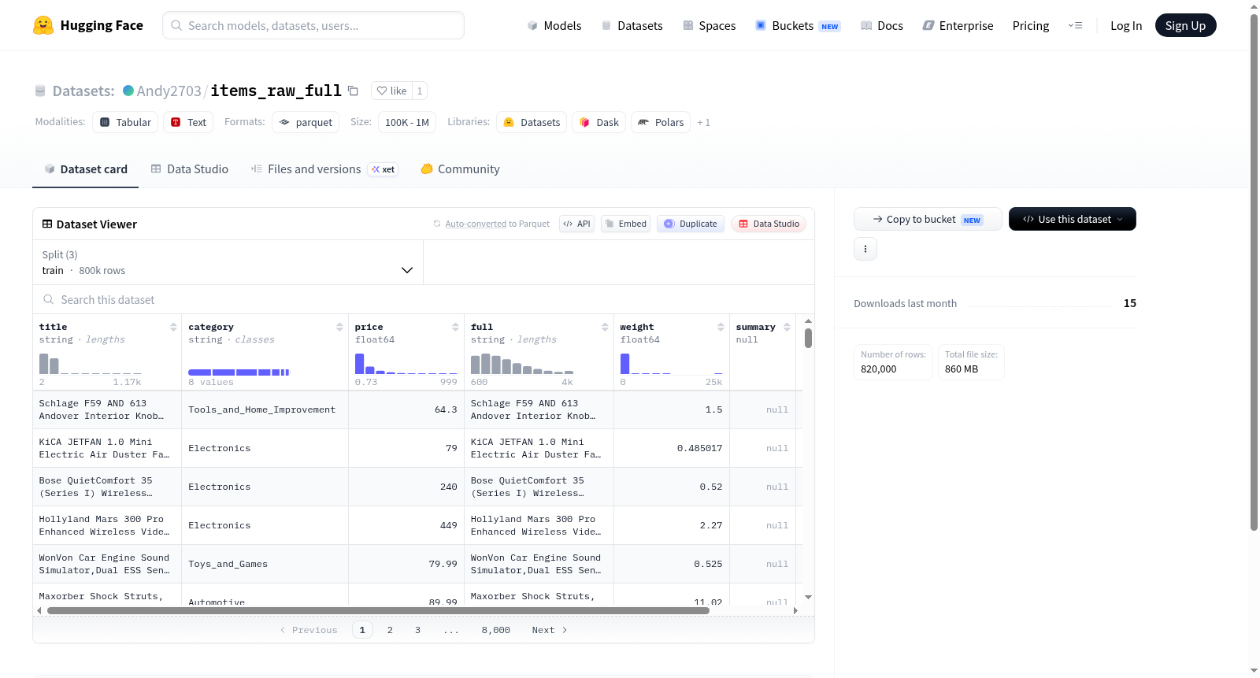The width and height of the screenshot is (1260, 678).
Task: Select the 100K - 1M size tag
Action: [407, 122]
